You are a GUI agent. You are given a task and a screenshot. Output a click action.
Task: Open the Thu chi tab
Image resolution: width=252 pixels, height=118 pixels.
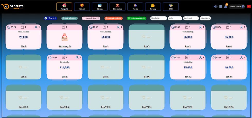click(135, 7)
